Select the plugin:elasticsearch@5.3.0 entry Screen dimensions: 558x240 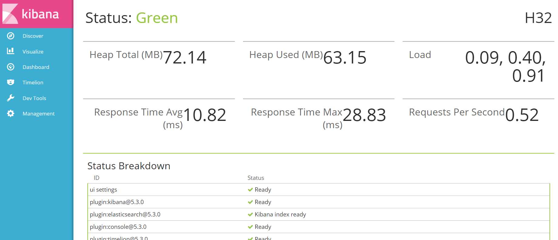click(x=125, y=215)
